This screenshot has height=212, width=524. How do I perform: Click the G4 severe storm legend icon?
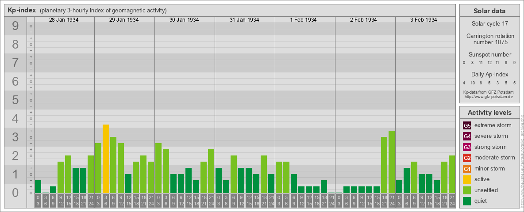pos(467,136)
